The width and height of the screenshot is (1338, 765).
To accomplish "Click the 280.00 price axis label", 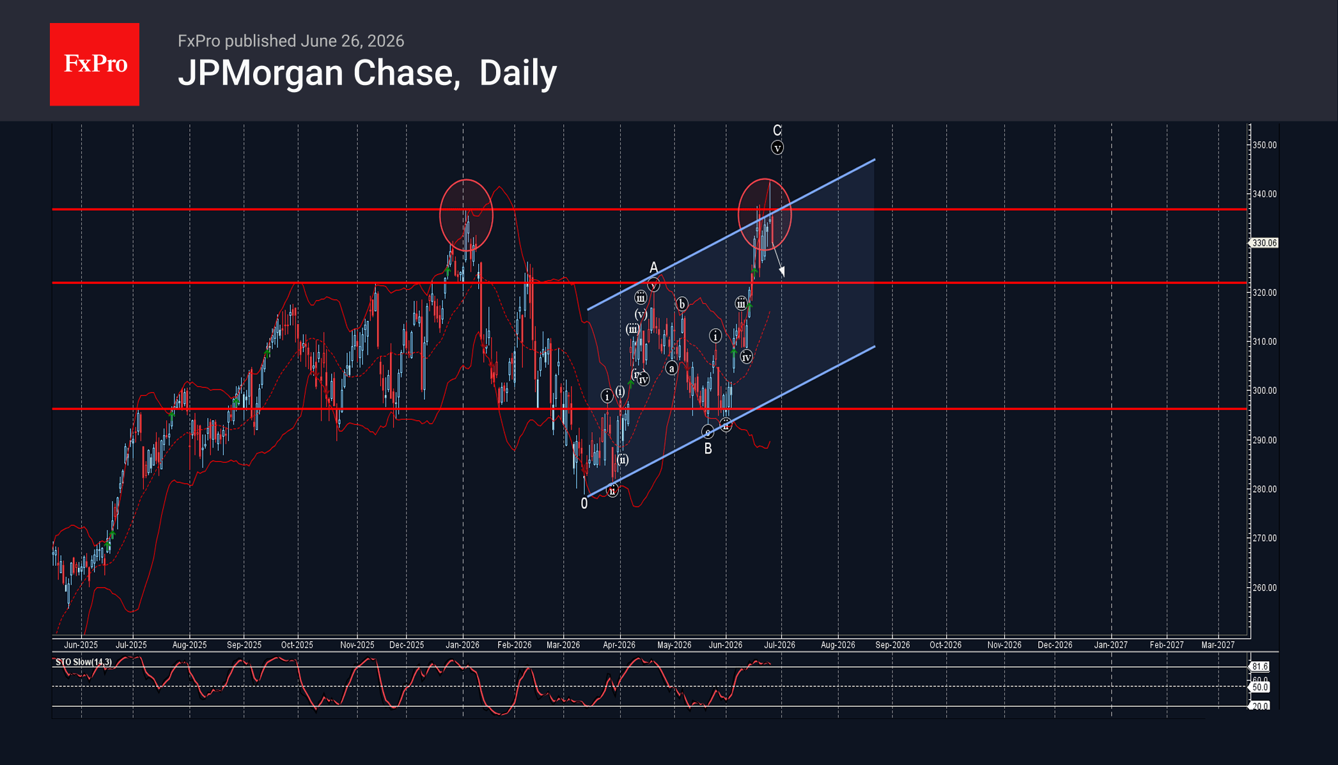I will (x=1264, y=489).
